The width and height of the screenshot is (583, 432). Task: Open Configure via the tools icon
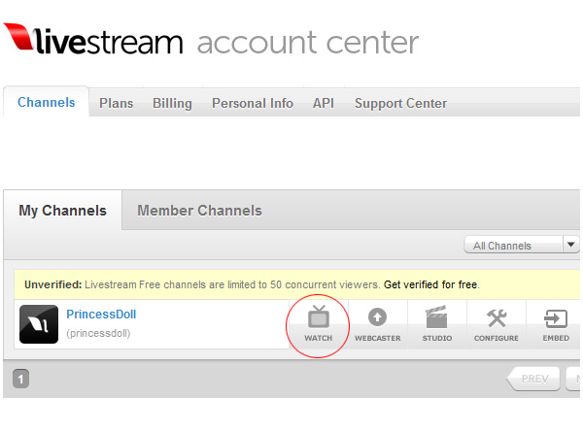pos(497,318)
